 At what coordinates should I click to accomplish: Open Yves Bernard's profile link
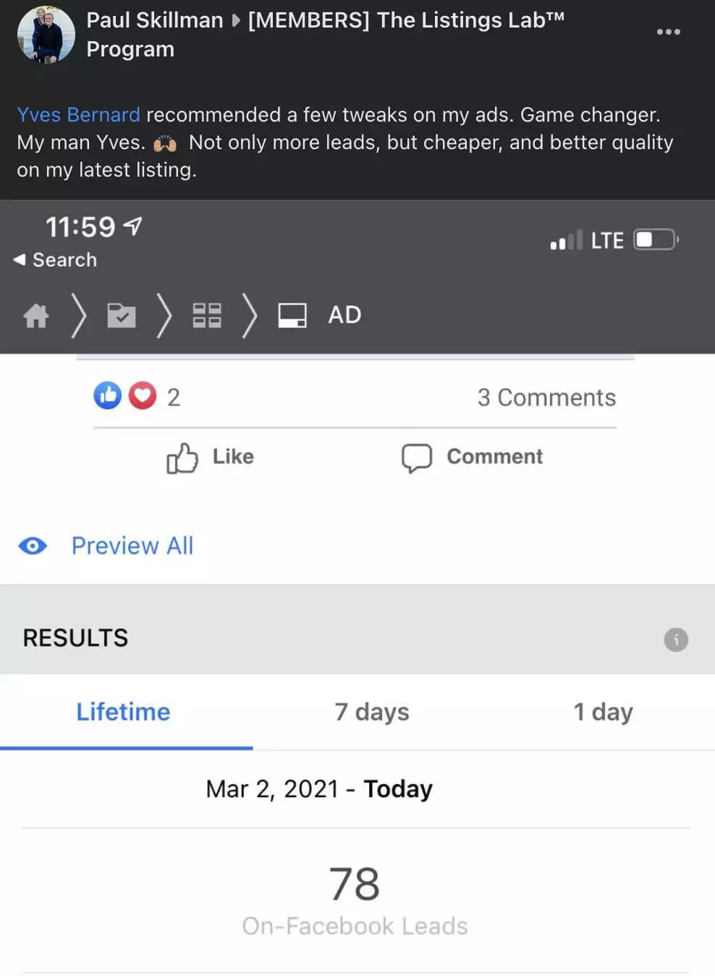click(x=78, y=114)
